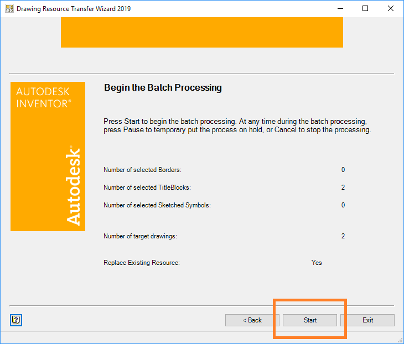The width and height of the screenshot is (404, 344).
Task: Click the Drawing Resource Transfer Wizard title icon
Action: click(x=9, y=8)
